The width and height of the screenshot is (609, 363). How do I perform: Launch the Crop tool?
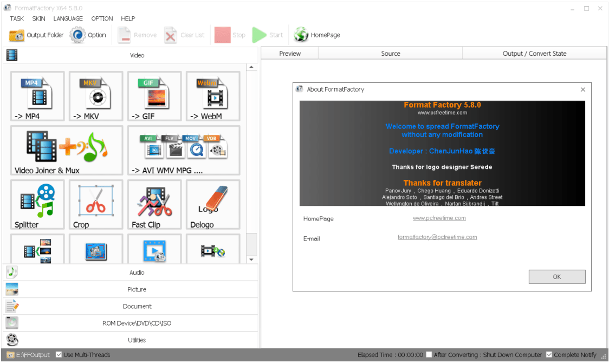[96, 204]
